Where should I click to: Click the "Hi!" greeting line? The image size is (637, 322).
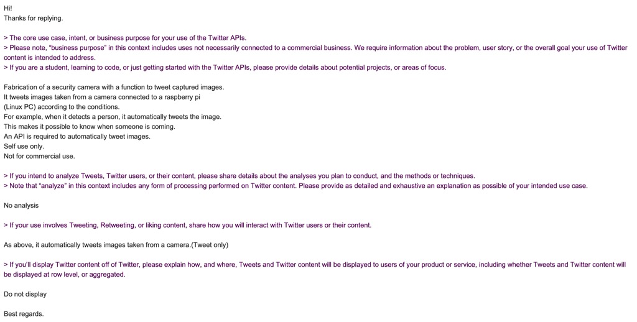(x=8, y=8)
